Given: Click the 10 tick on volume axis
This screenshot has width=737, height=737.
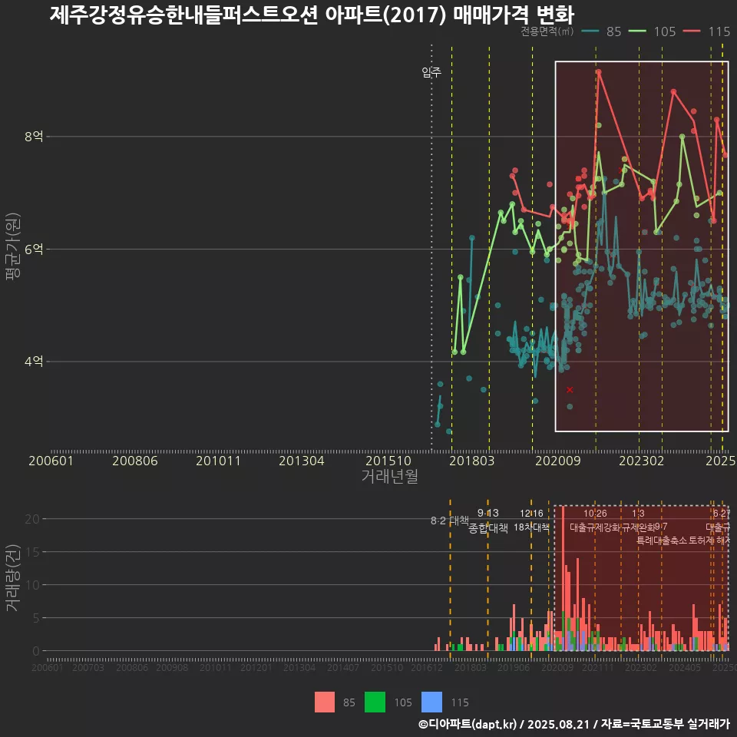Looking at the screenshot, I should (32, 585).
